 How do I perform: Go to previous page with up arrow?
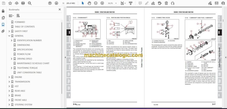pos(50,3)
